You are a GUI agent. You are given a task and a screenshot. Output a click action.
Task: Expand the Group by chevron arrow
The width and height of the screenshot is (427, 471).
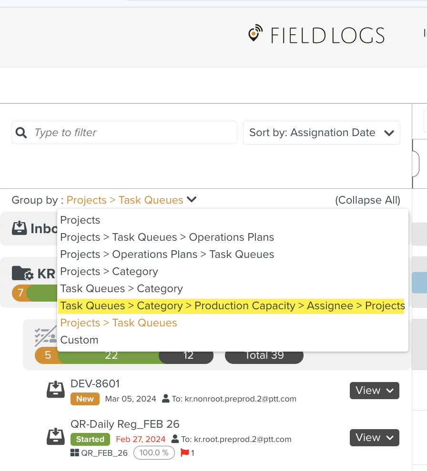click(x=192, y=200)
